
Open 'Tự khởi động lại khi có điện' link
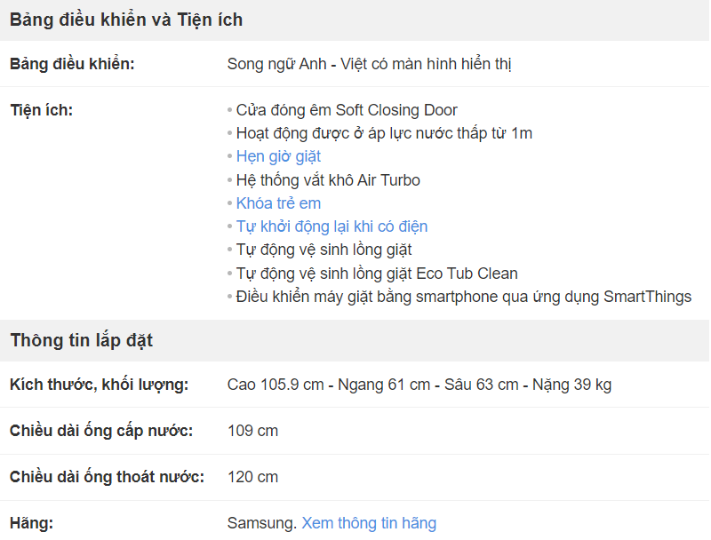pos(332,226)
